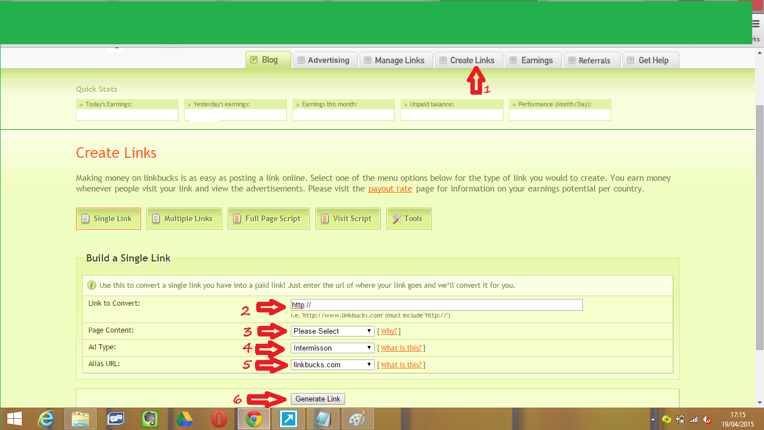Click the Generate Link button
Image resolution: width=764 pixels, height=430 pixels.
(x=318, y=398)
